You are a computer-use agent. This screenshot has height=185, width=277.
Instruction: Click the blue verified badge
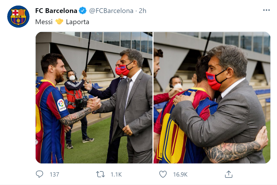[x=82, y=11]
